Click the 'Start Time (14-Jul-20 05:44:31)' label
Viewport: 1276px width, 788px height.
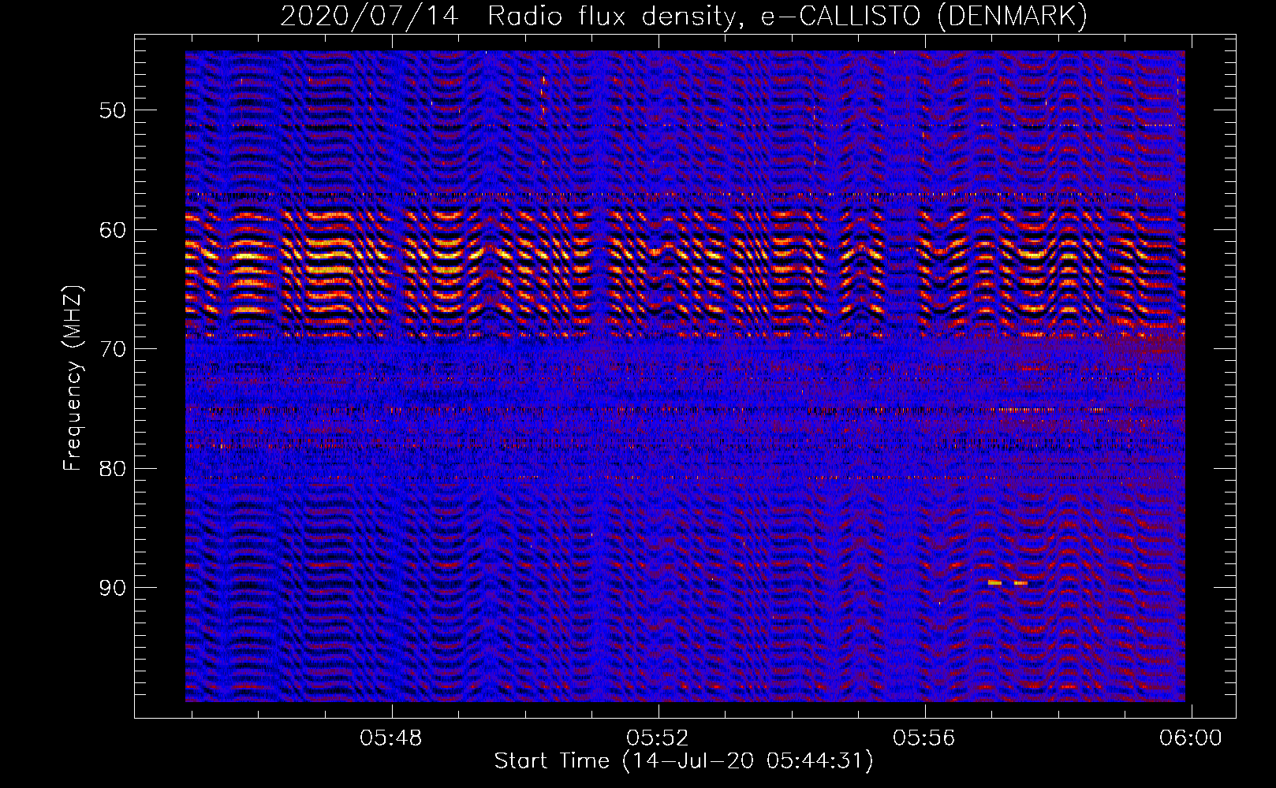[684, 761]
